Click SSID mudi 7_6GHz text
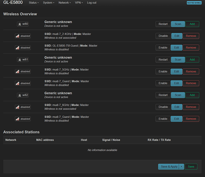The height and width of the screenshot is (177, 205). point(57,105)
